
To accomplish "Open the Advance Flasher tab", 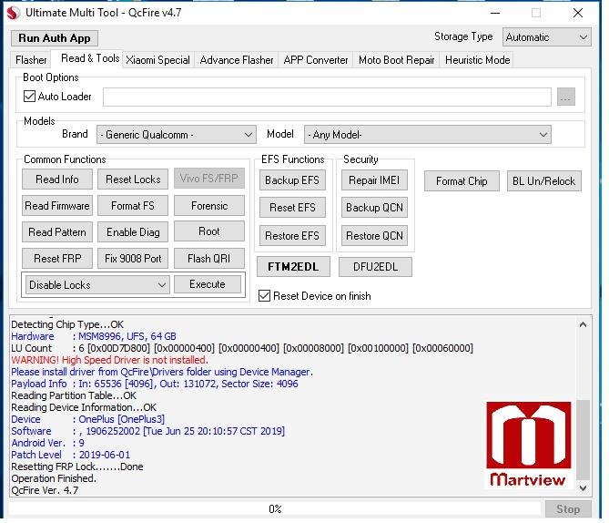I will (x=237, y=60).
